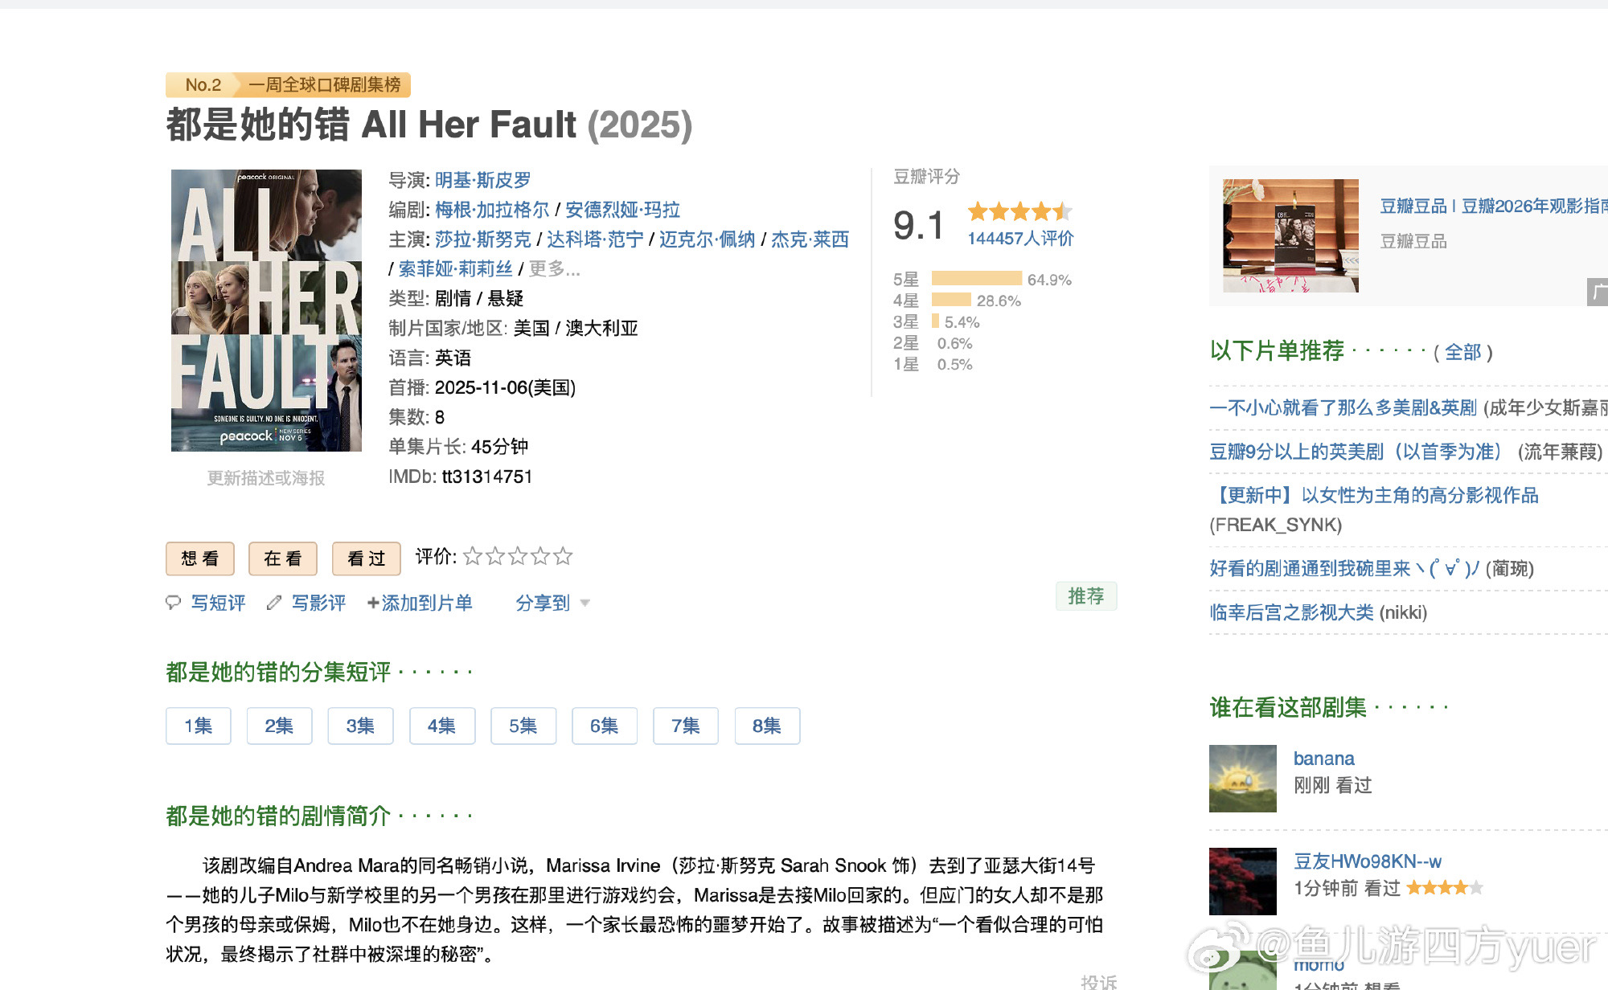This screenshot has height=990, width=1608.
Task: Open director 明基·斯皮罗's page
Action: 482,180
